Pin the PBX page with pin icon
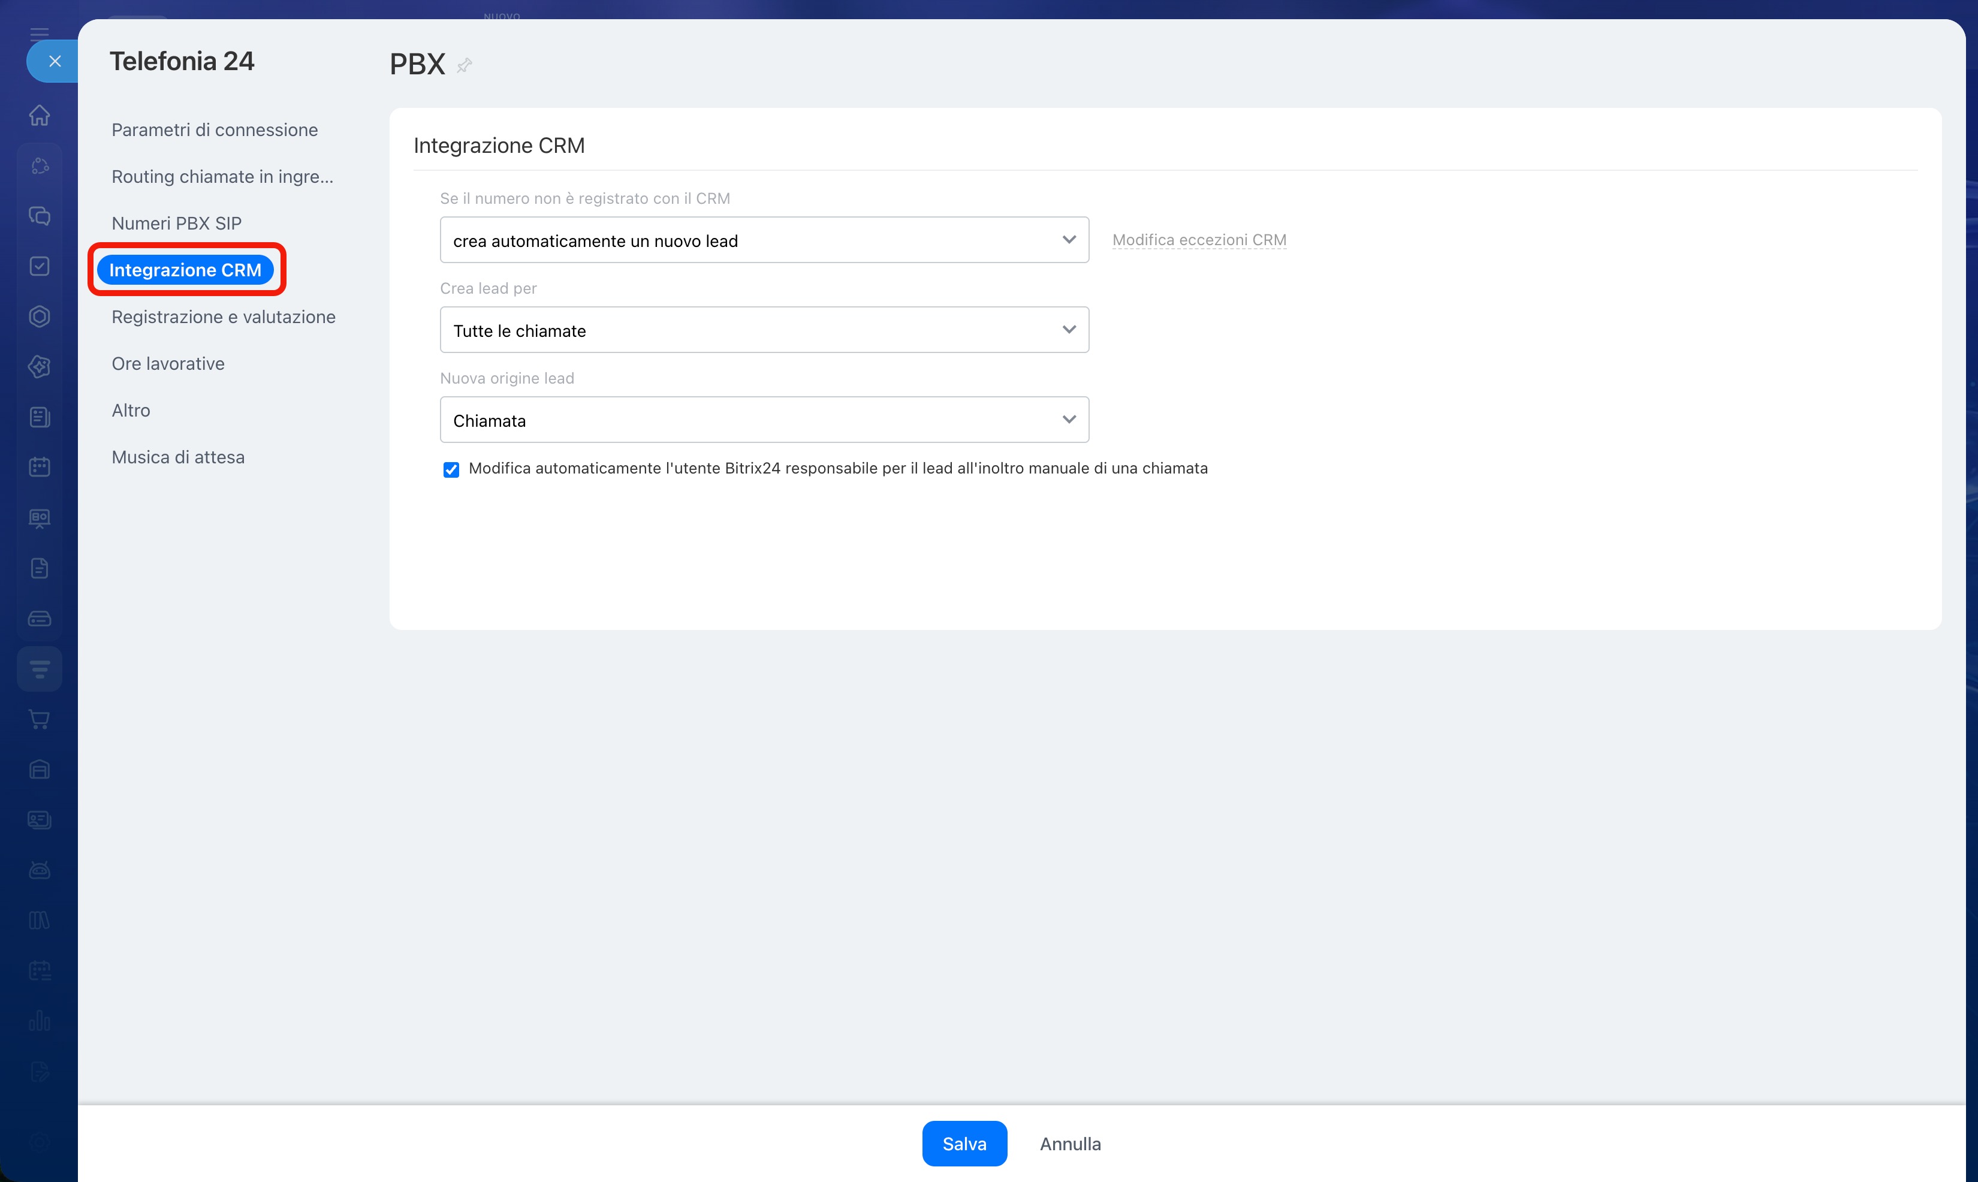 [x=465, y=65]
